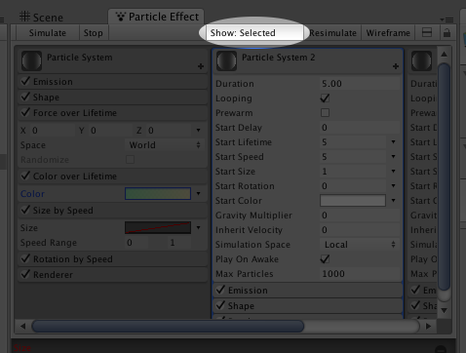Open Start Speed mode arrow

tap(393, 157)
